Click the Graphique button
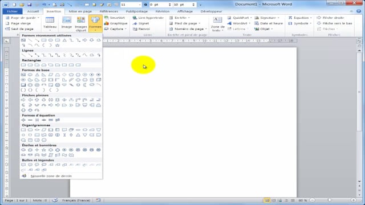 point(116,23)
